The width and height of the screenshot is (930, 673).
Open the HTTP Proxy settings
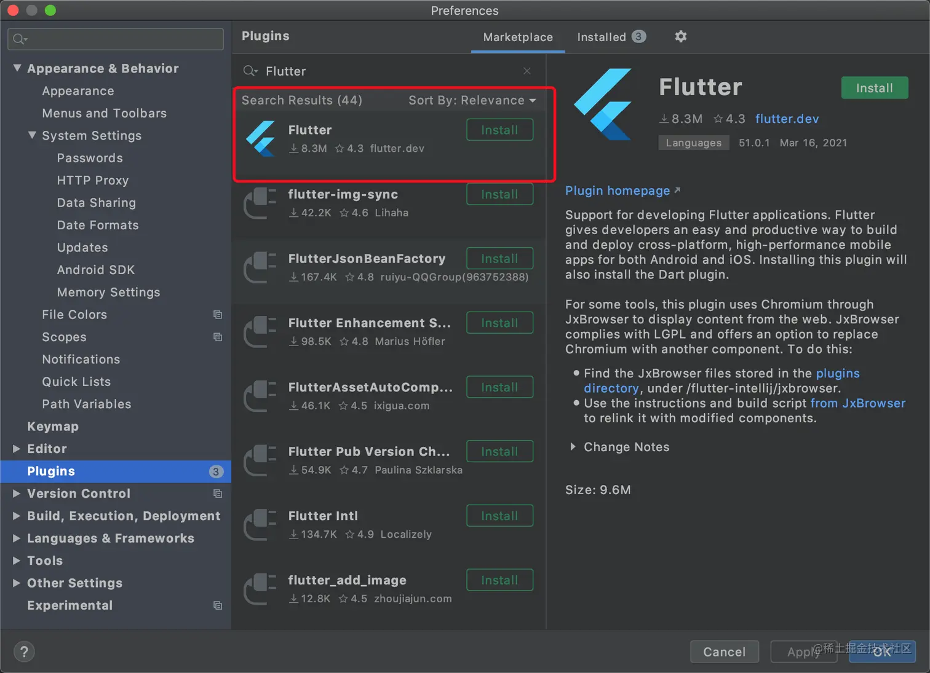(x=93, y=180)
